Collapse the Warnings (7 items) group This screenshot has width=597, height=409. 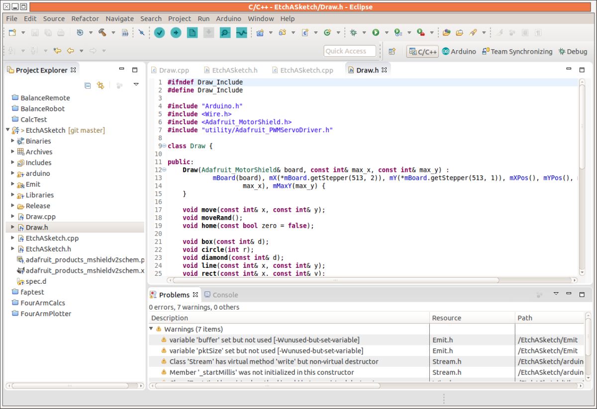pos(151,329)
